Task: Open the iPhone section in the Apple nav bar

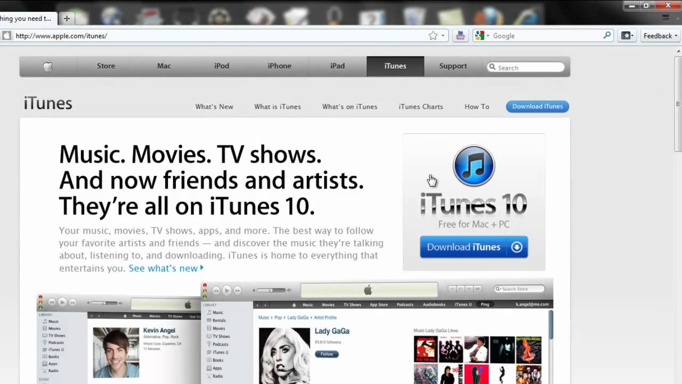Action: coord(280,66)
